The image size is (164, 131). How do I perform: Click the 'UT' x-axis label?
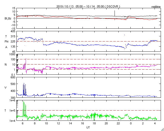(x=88, y=128)
